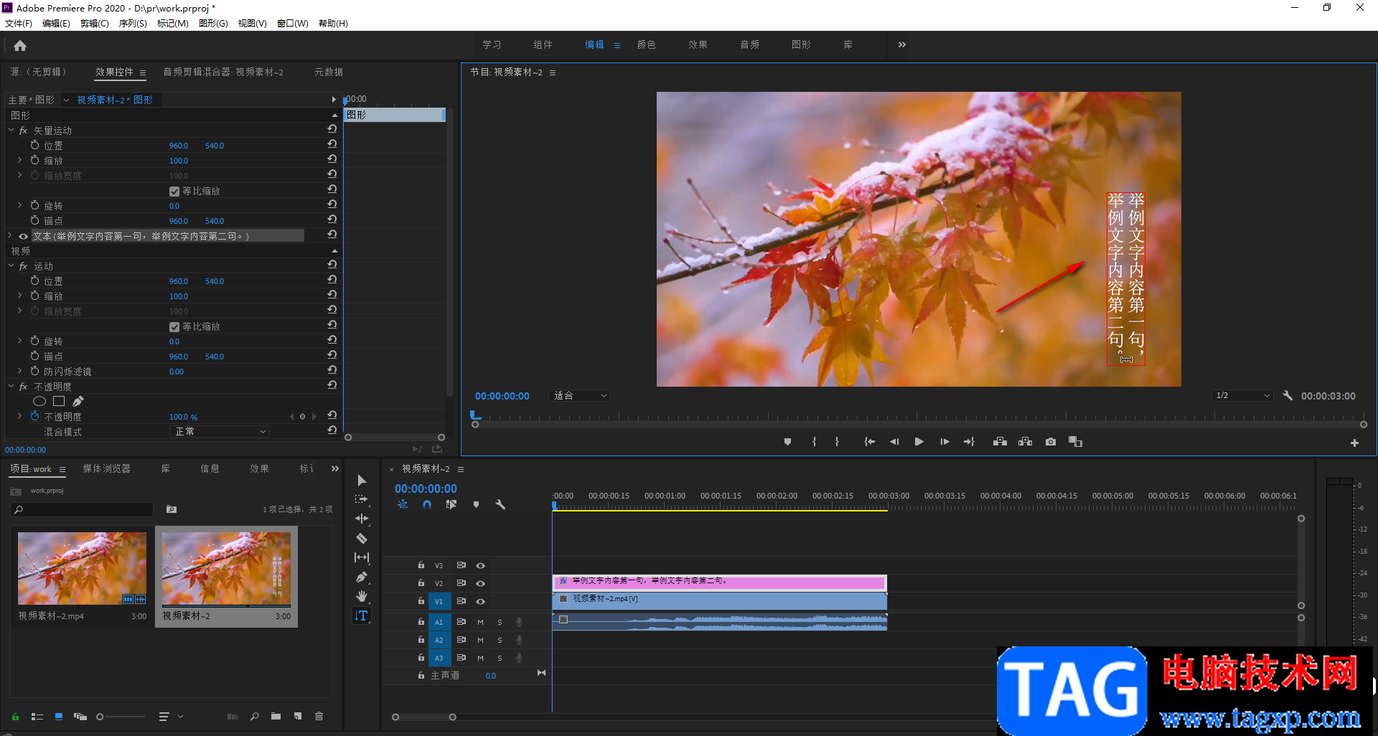Step forward one frame
1378x736 pixels.
[x=945, y=442]
